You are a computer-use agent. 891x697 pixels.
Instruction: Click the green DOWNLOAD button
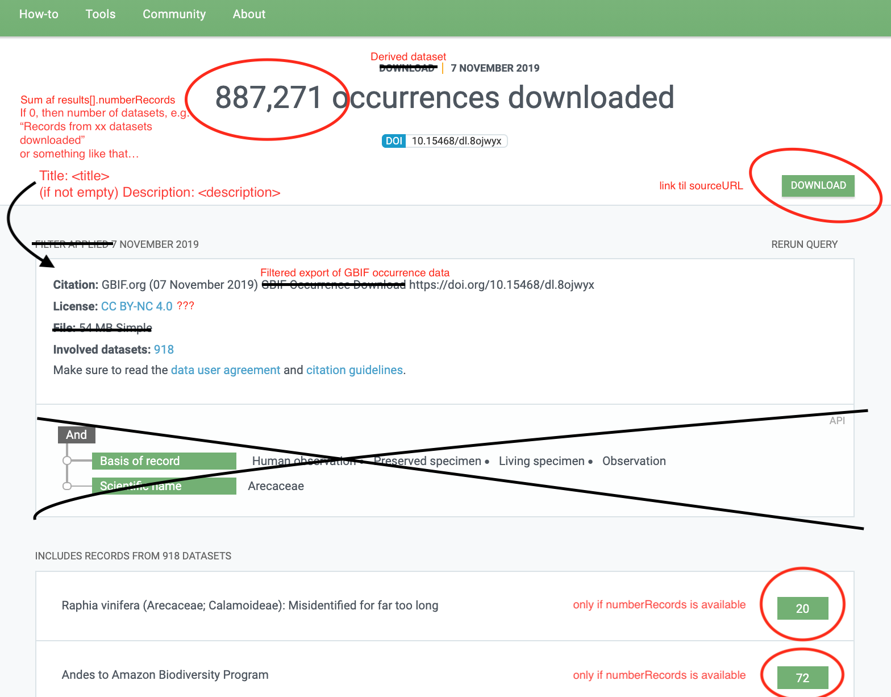(x=818, y=185)
